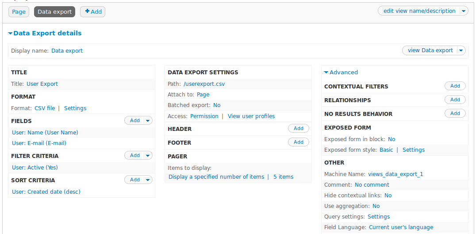
Task: Add a contextual filter
Action: [x=455, y=86]
